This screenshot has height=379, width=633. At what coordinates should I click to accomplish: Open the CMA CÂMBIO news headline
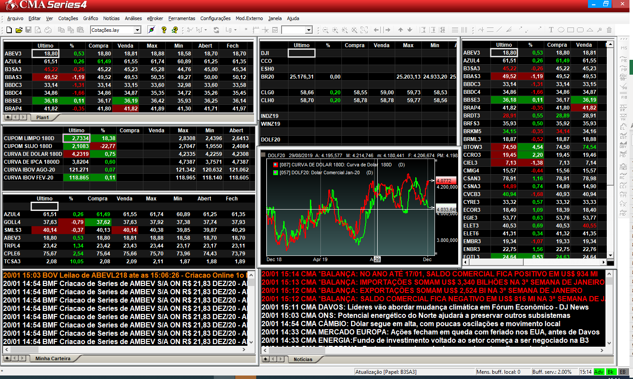pos(411,324)
